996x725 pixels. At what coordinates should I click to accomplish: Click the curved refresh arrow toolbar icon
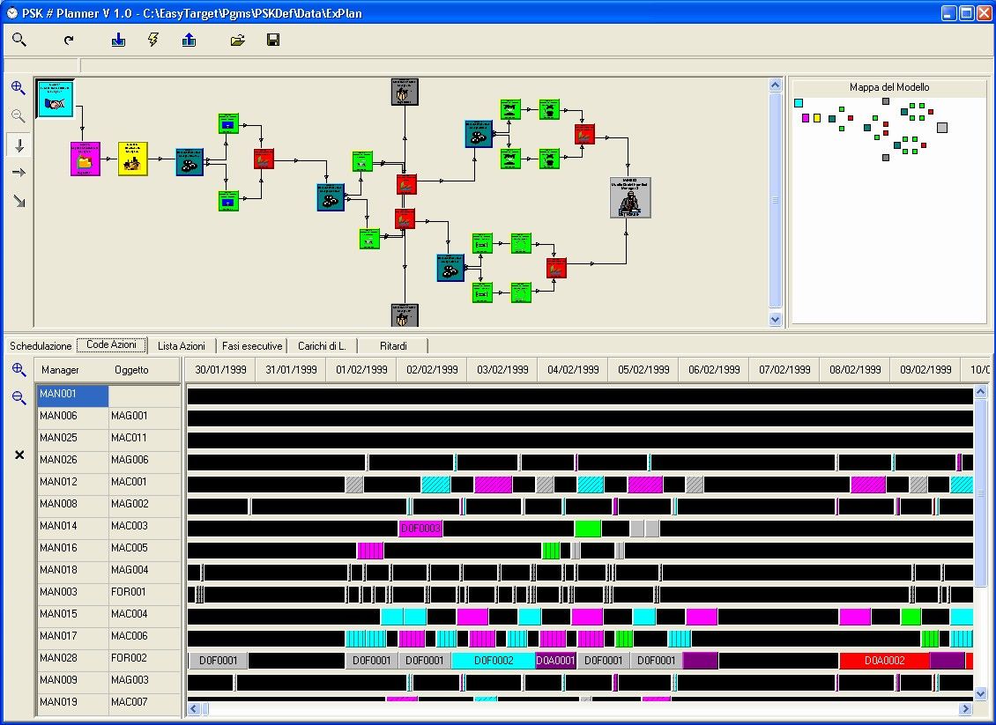tap(69, 40)
